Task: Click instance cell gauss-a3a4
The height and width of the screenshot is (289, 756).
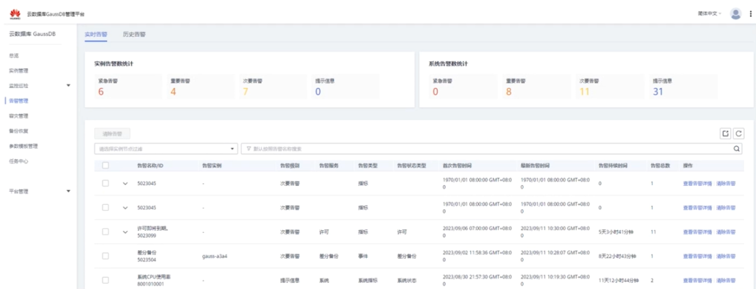Action: tap(215, 256)
